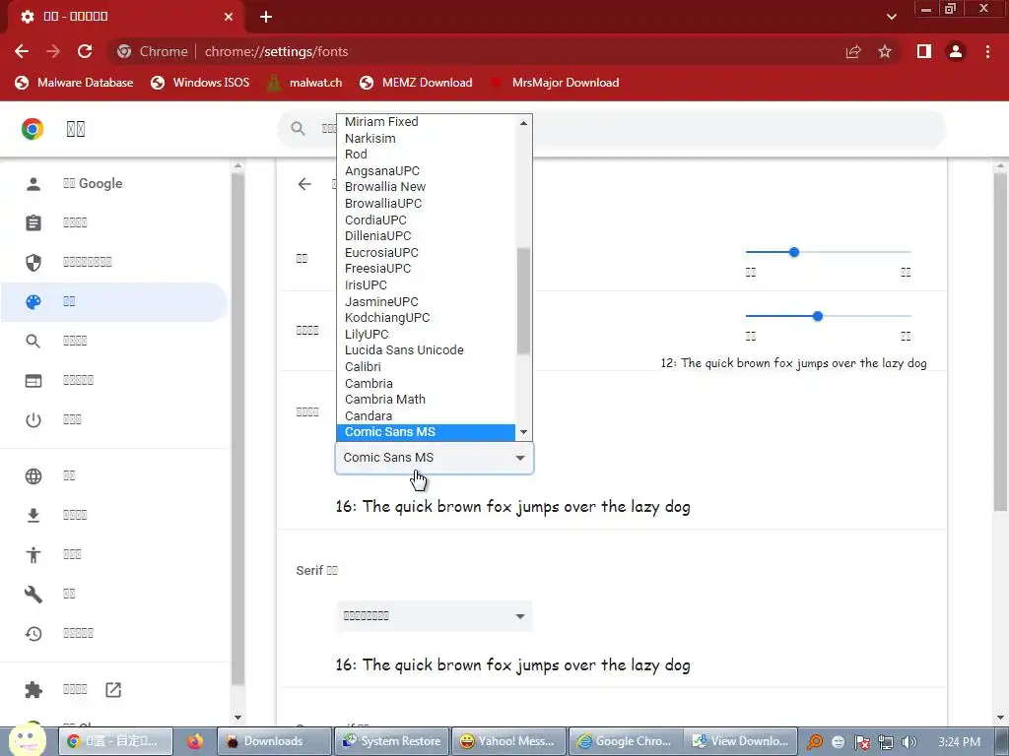The width and height of the screenshot is (1009, 756).
Task: Select the Appearance palette icon
Action: coord(34,301)
